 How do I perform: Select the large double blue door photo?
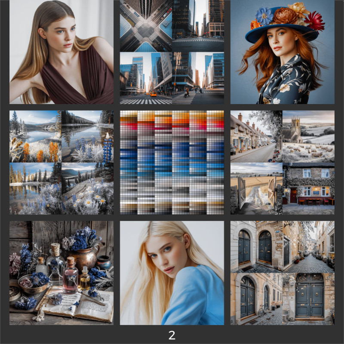(308, 299)
